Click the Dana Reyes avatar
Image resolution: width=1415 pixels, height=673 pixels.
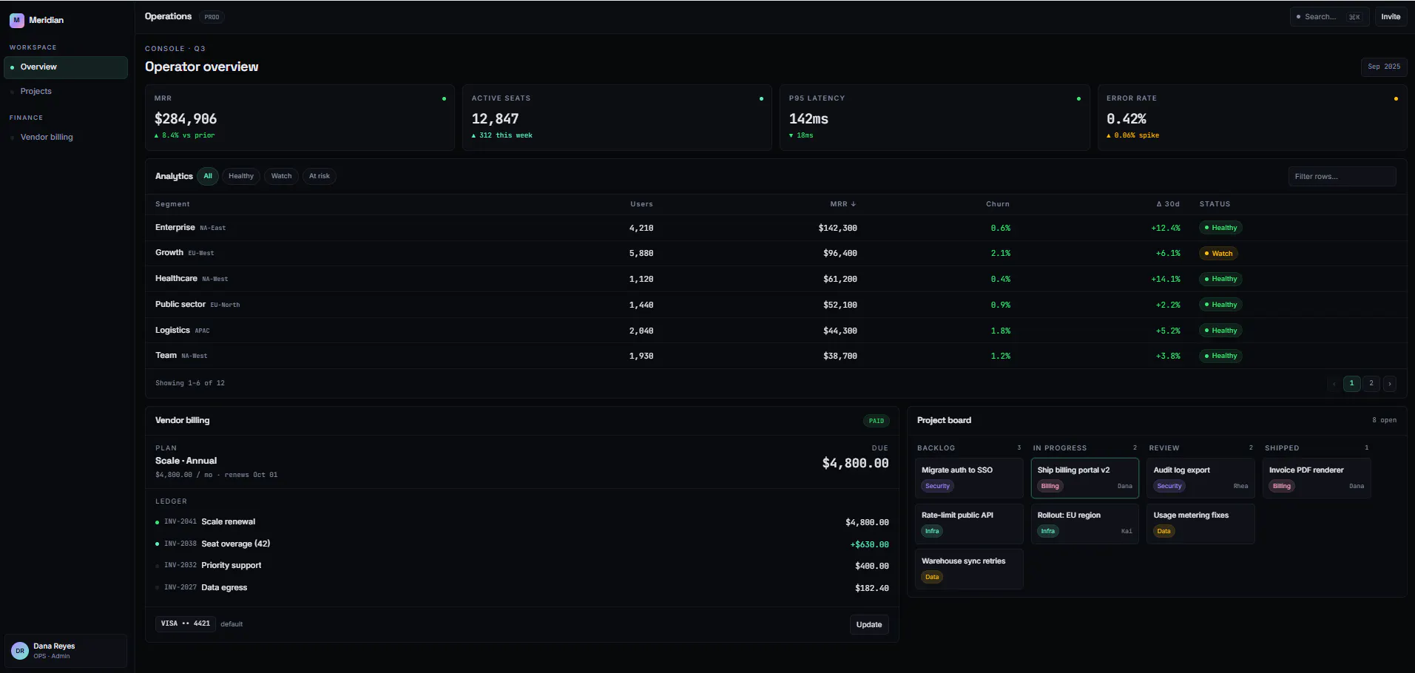(20, 651)
